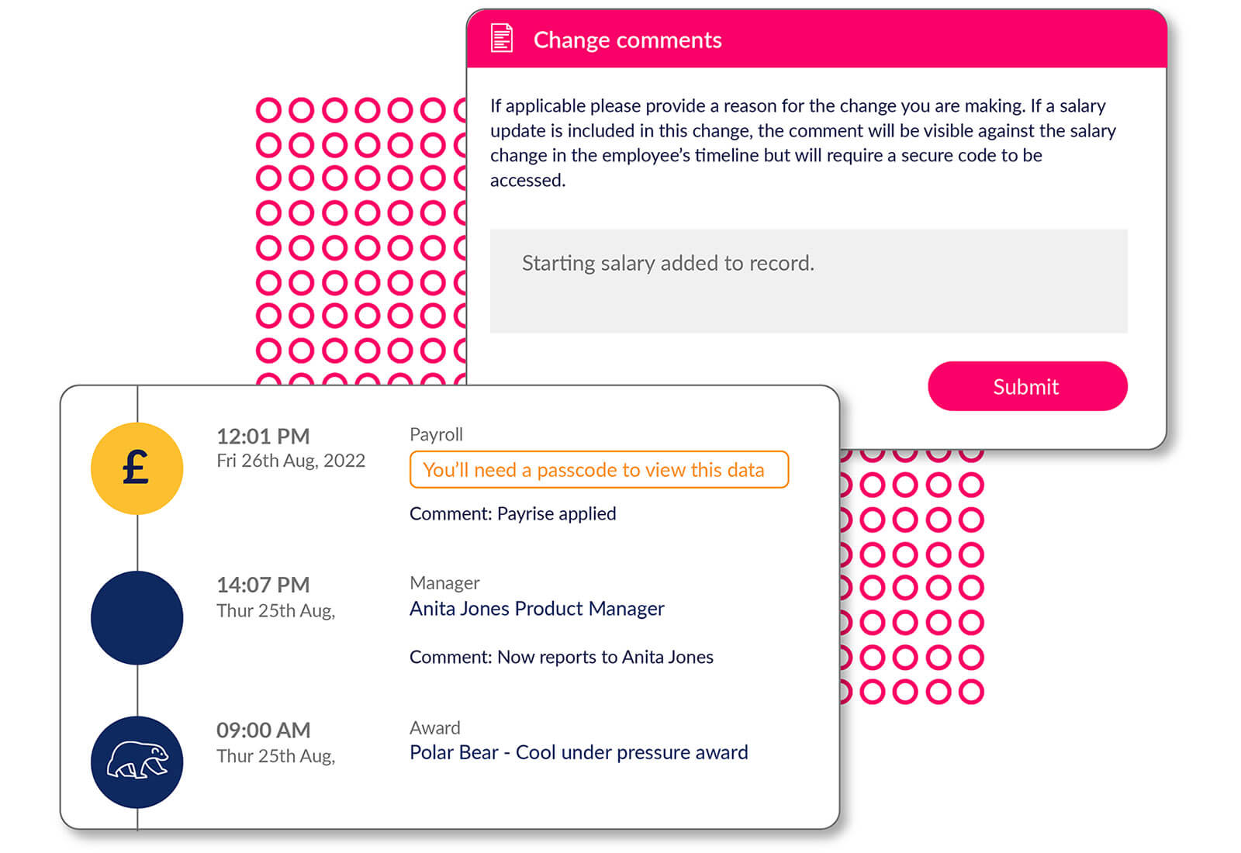Viewport: 1241px width, 853px height.
Task: Submit the change comment
Action: point(1027,386)
